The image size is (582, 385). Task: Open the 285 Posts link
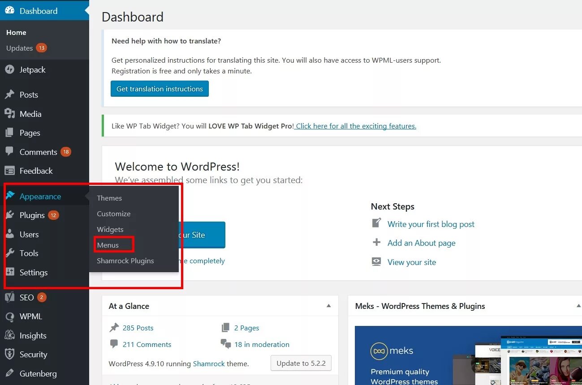138,328
